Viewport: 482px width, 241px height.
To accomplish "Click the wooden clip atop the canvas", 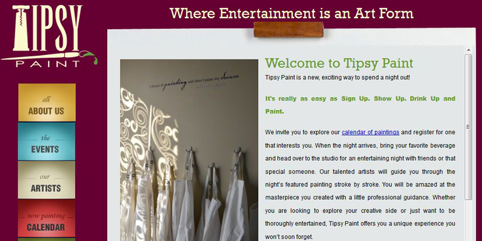I will pos(288,29).
